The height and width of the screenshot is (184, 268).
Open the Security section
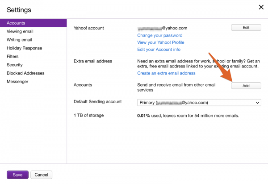pos(15,65)
